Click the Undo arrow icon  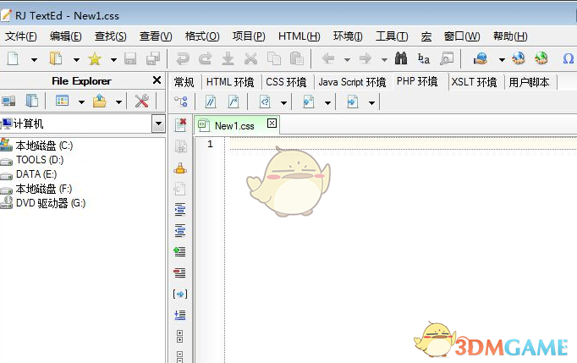pos(183,58)
